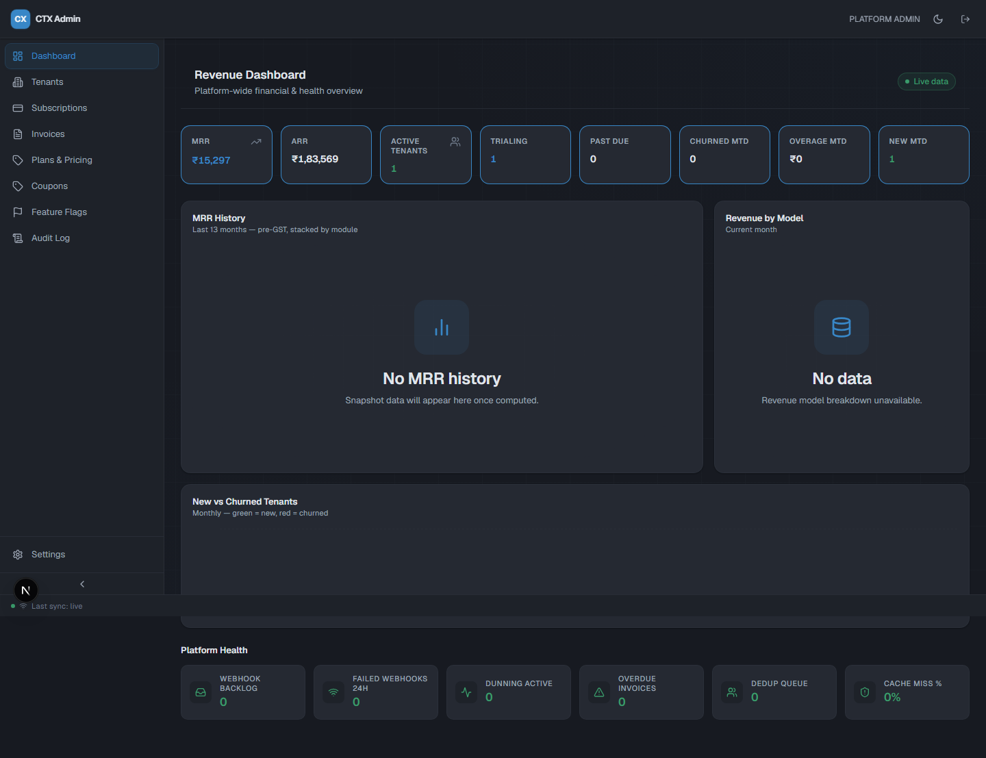
Task: Click the Active Tenants users icon
Action: click(455, 142)
